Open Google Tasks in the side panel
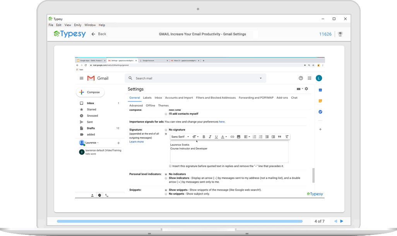This screenshot has height=236, width=397. pyautogui.click(x=320, y=112)
